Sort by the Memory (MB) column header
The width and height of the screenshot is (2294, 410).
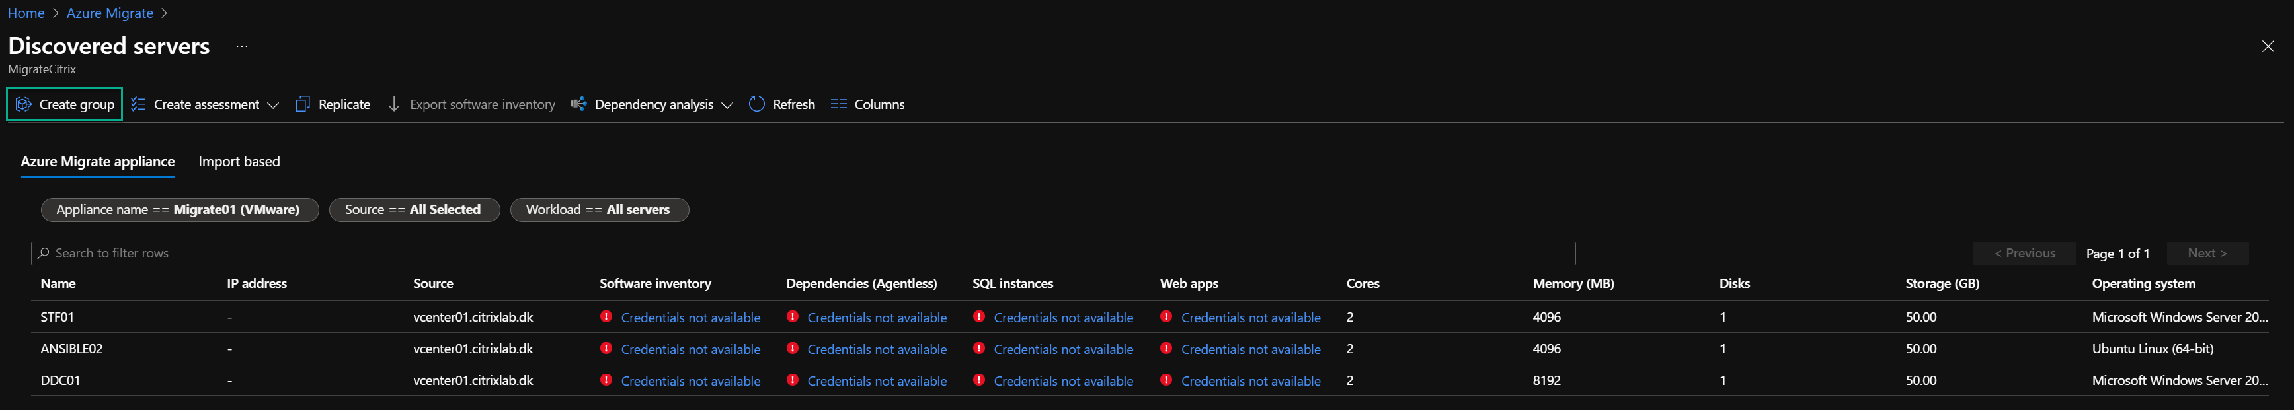tap(1573, 284)
